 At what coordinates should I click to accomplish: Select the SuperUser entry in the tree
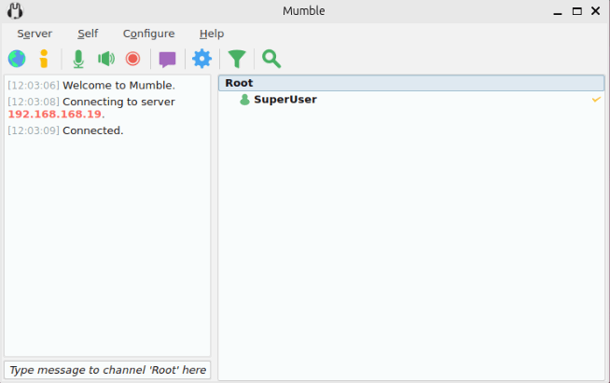[x=411, y=100]
